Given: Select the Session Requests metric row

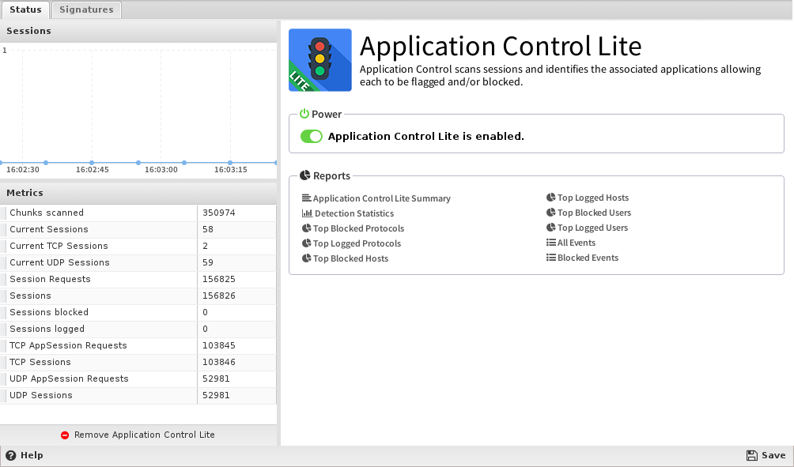Looking at the screenshot, I should pyautogui.click(x=138, y=279).
